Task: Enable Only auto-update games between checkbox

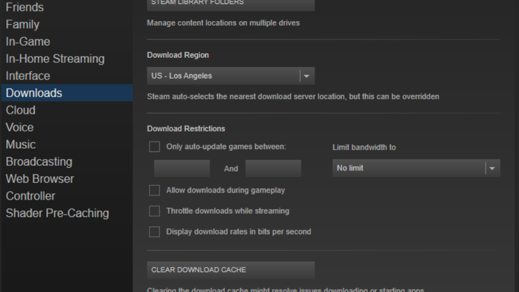Action: [x=154, y=147]
